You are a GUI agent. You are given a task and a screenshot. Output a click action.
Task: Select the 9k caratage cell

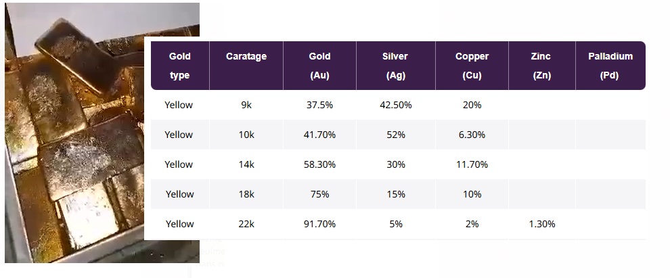[246, 105]
